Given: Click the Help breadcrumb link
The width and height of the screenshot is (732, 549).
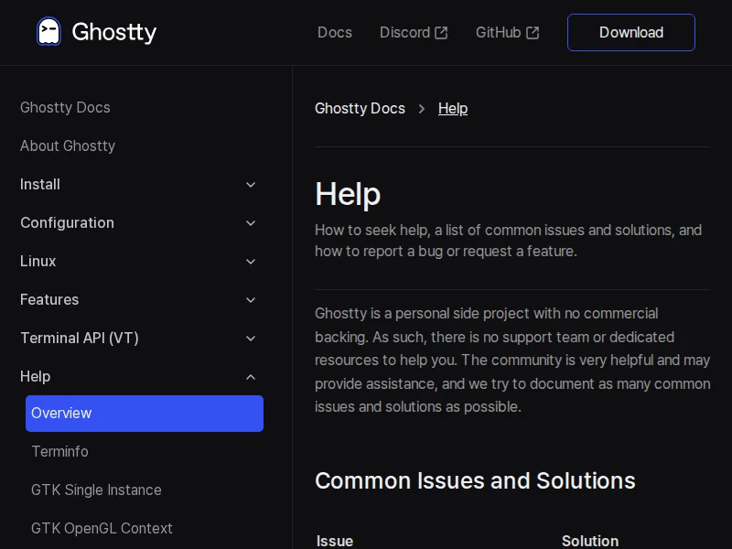Looking at the screenshot, I should tap(453, 109).
